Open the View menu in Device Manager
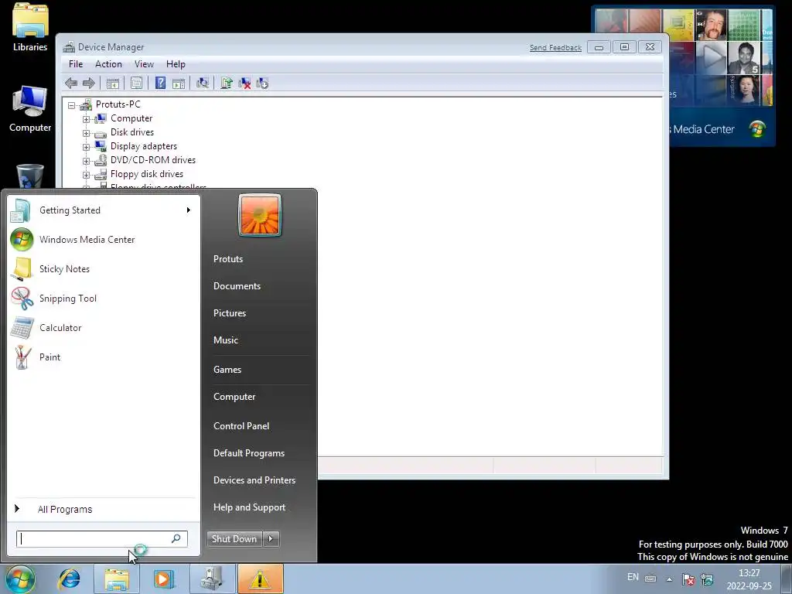Screen dimensions: 792x594 pyautogui.click(x=144, y=64)
